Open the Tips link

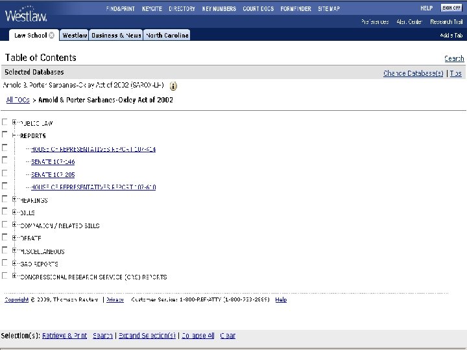[456, 73]
